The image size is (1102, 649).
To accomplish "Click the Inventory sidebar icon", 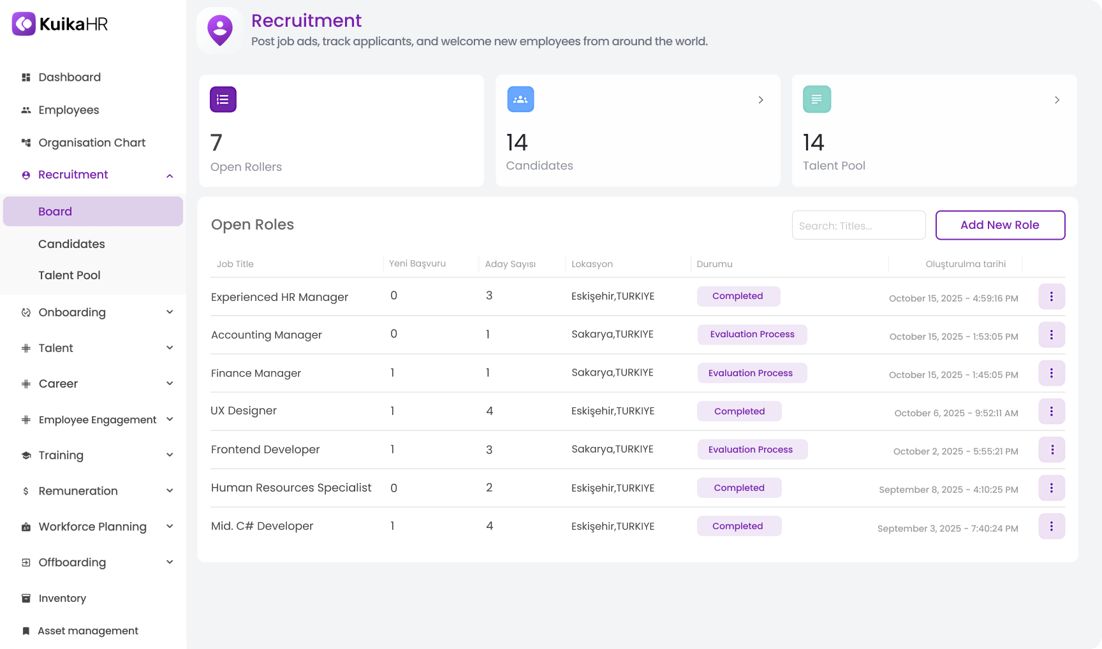I will (x=26, y=598).
